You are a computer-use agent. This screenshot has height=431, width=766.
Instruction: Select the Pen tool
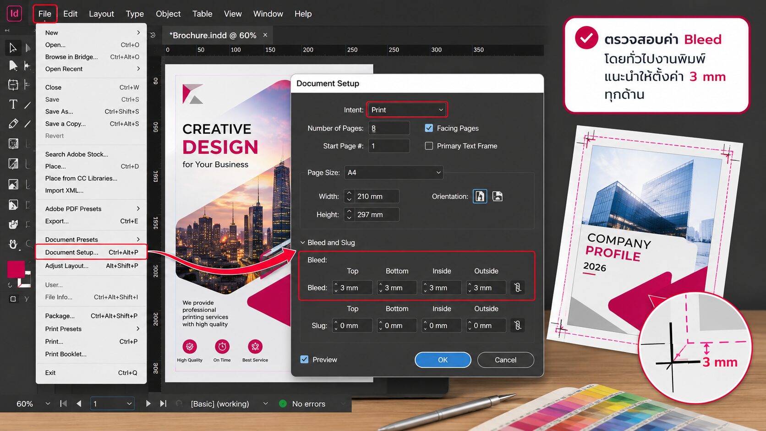point(13,124)
